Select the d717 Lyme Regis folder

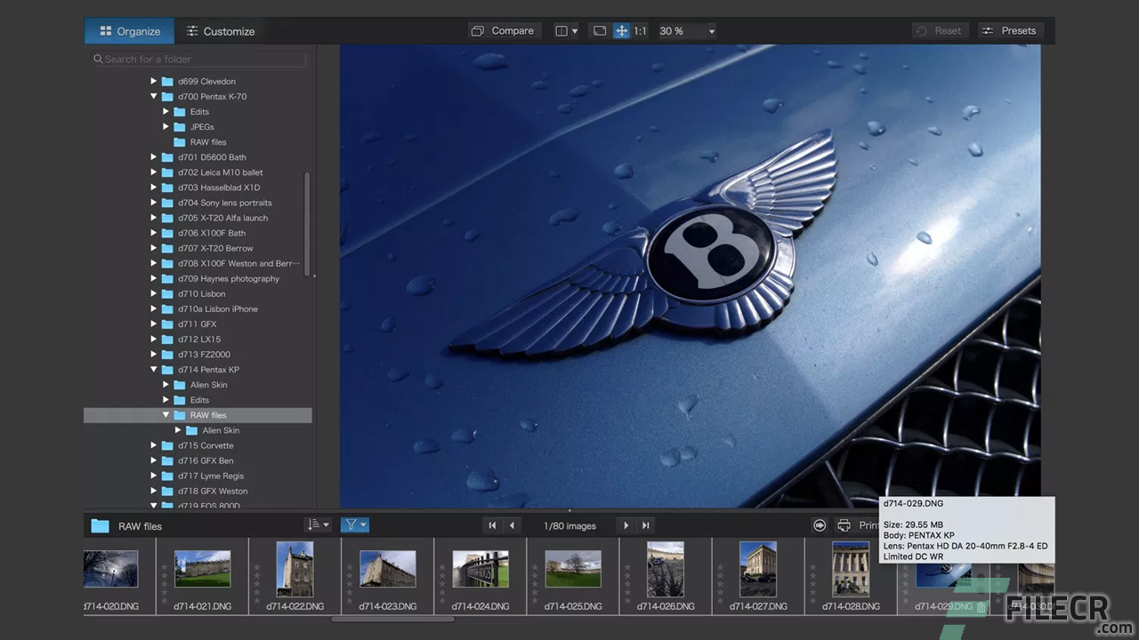210,476
